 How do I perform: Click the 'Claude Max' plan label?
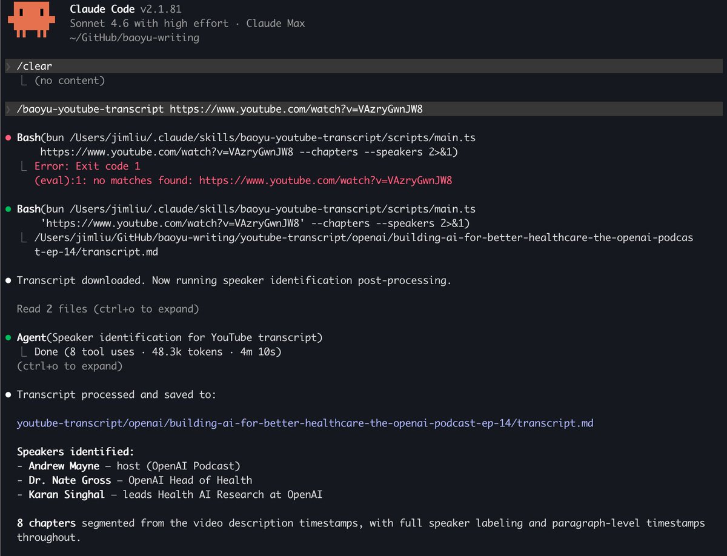[x=276, y=24]
